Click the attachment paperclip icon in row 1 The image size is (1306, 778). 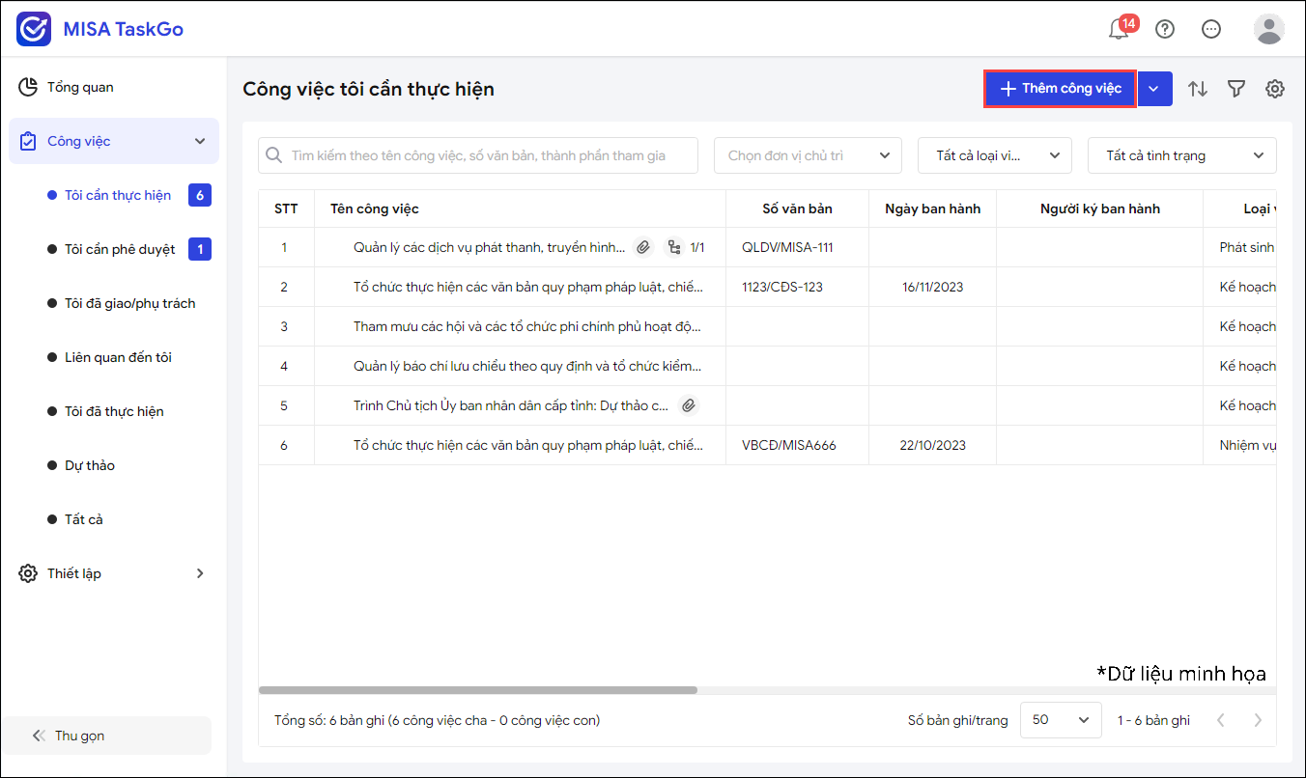[643, 247]
